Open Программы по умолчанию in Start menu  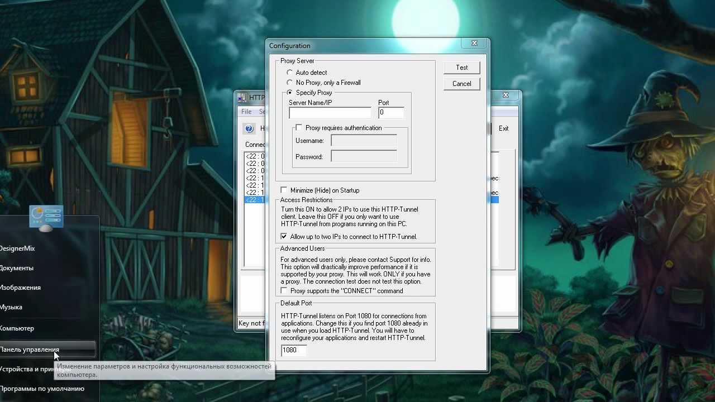[42, 389]
